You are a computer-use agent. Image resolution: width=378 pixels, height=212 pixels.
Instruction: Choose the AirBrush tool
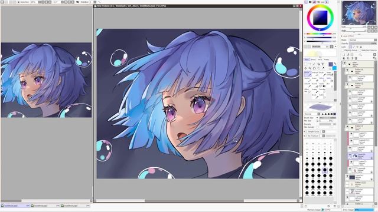[315, 74]
